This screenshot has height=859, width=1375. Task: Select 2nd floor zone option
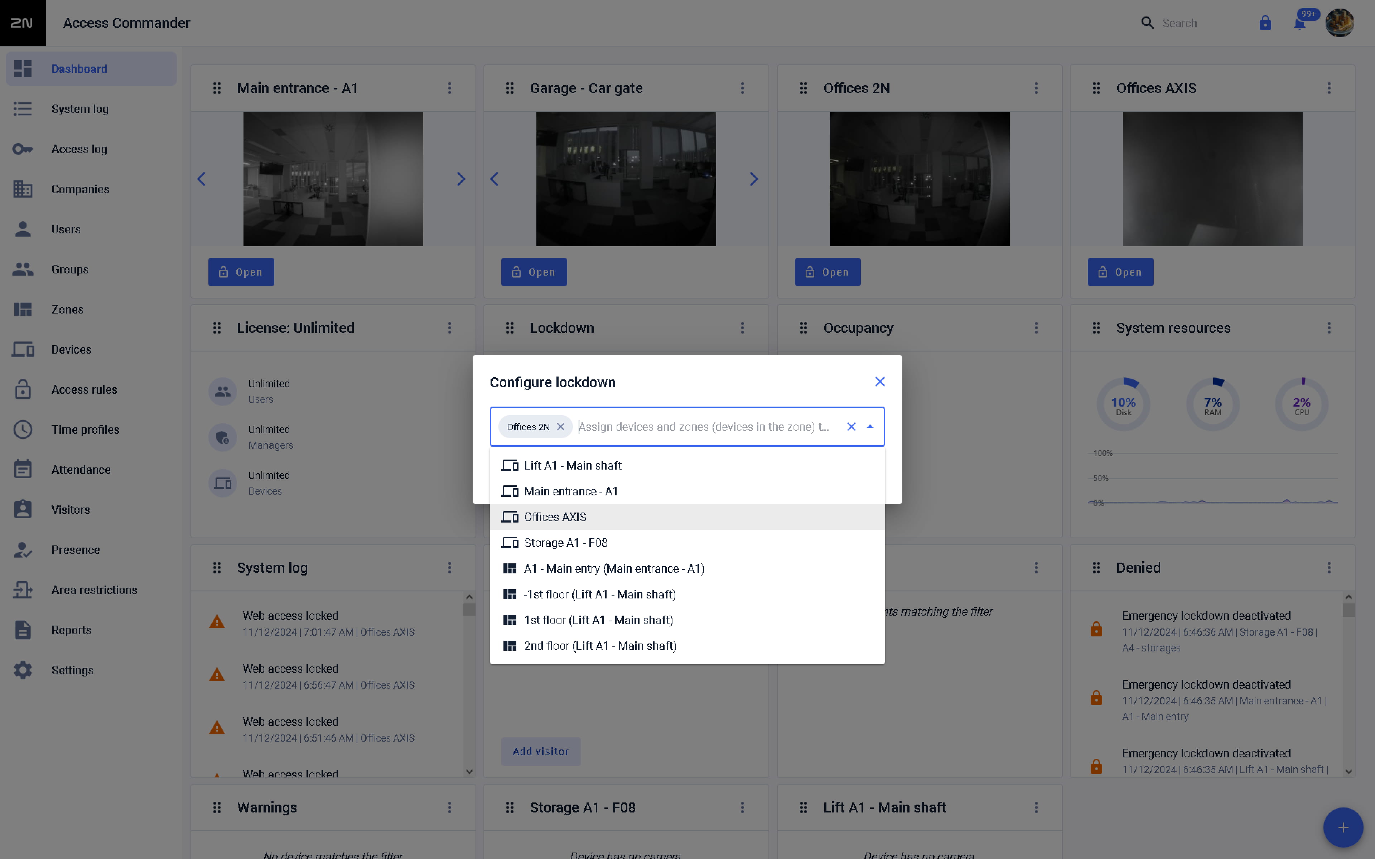[687, 646]
